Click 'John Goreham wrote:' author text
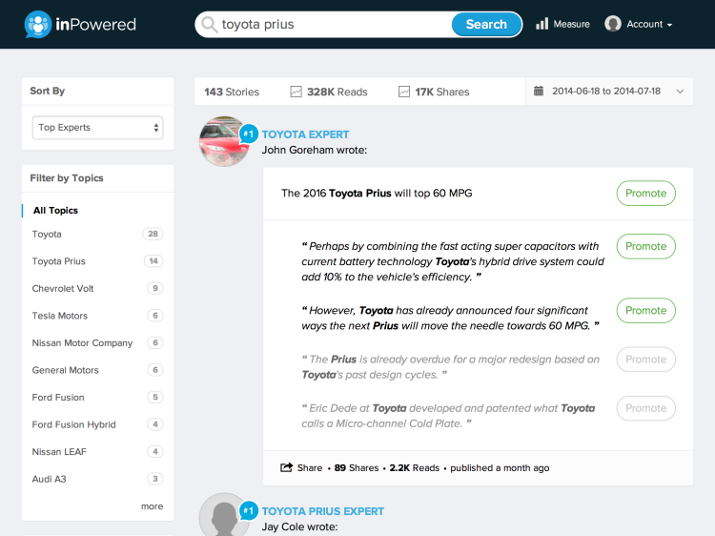The width and height of the screenshot is (715, 536). pos(315,150)
